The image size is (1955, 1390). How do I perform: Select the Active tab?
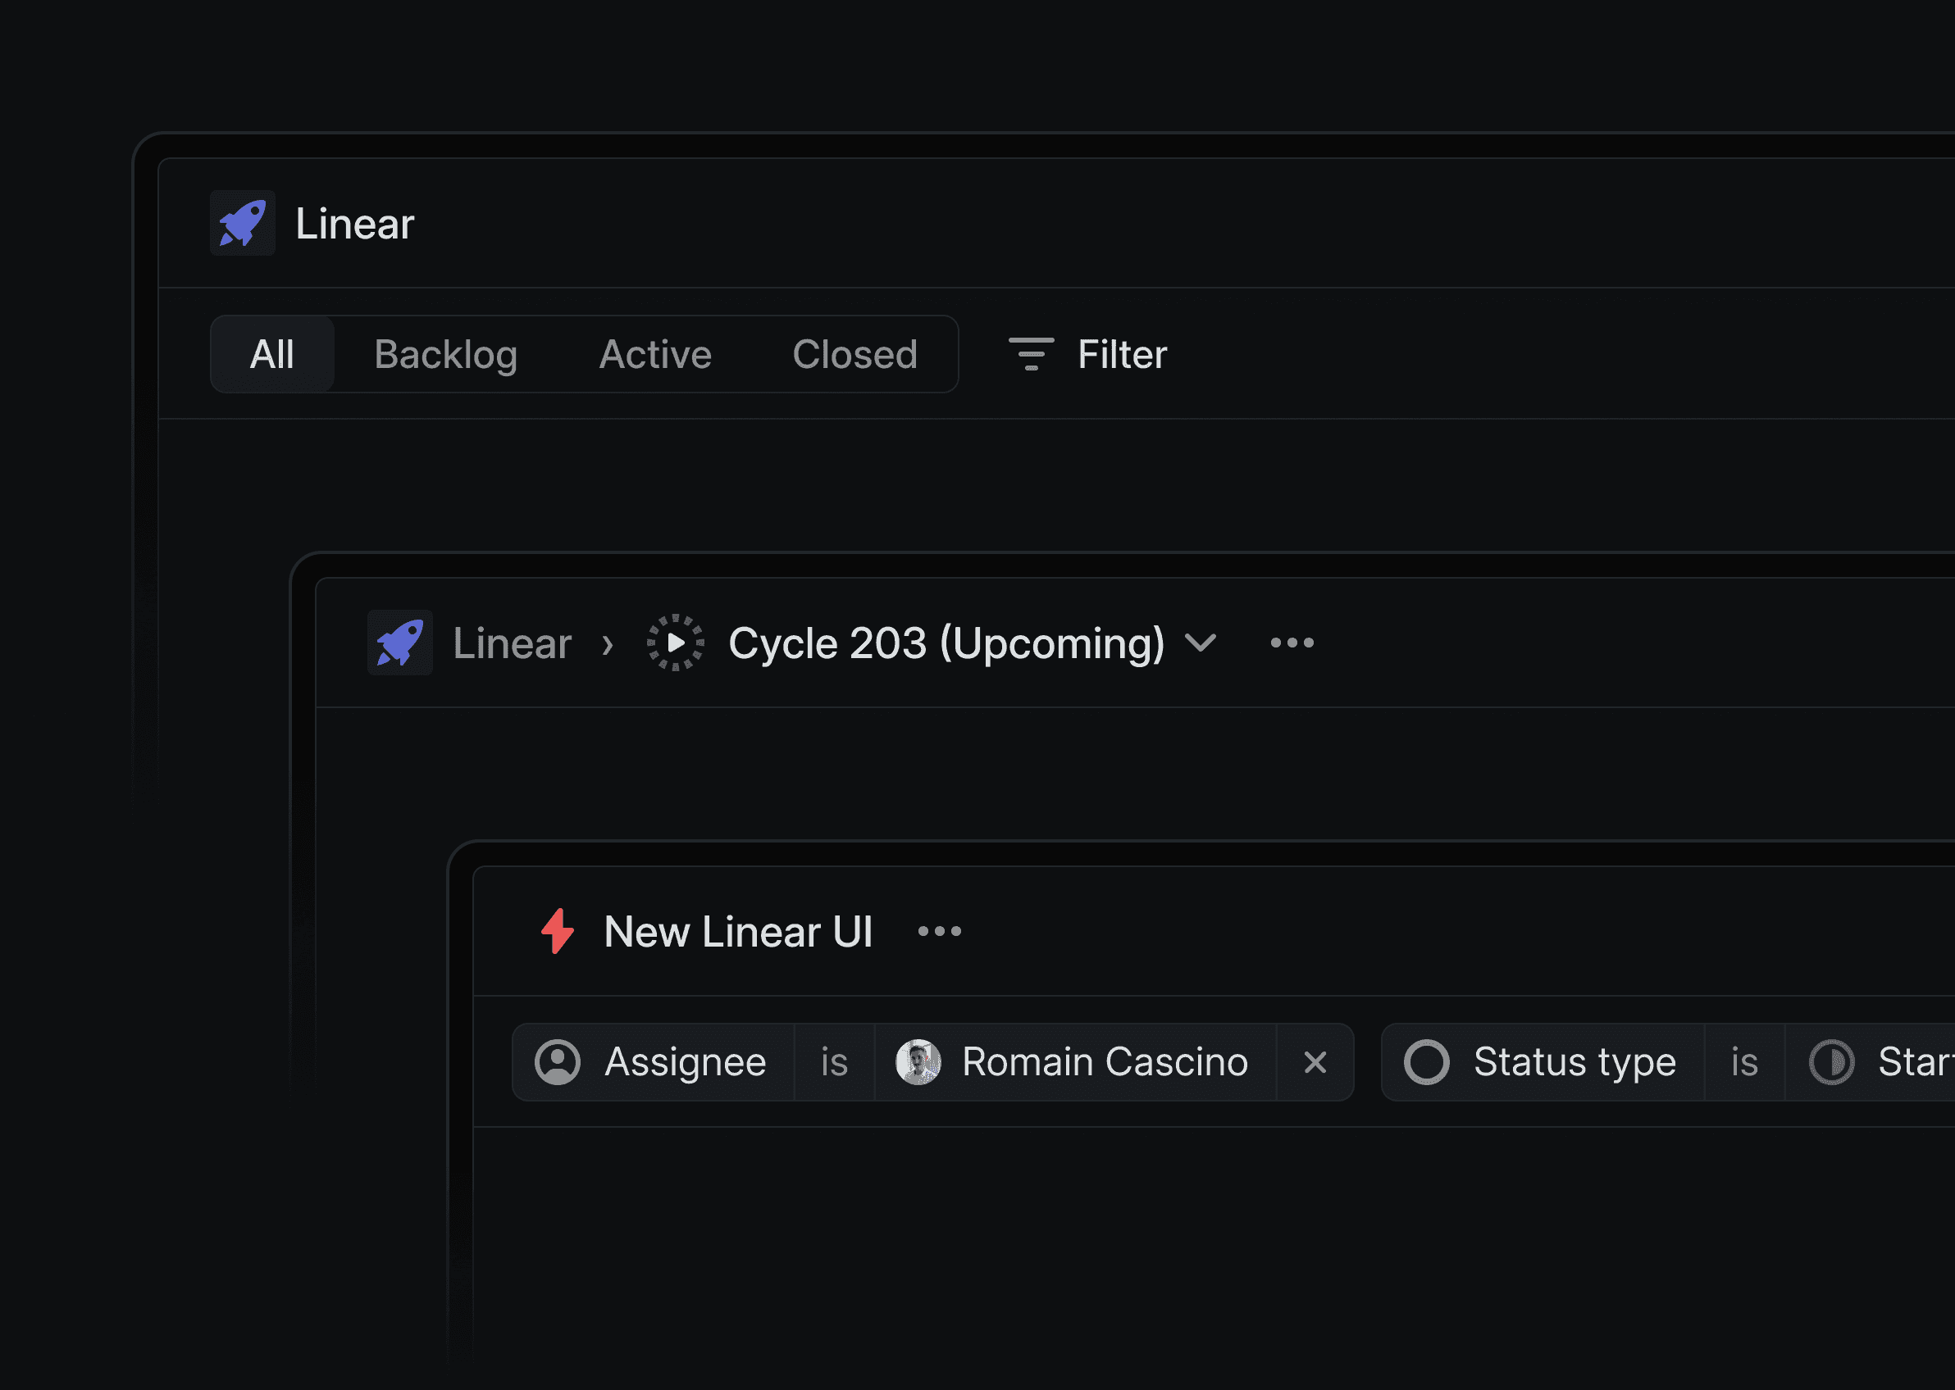point(655,354)
